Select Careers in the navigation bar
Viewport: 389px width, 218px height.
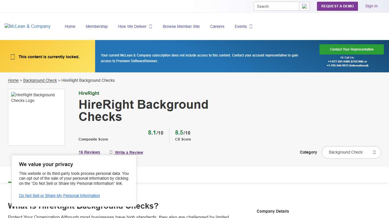pos(217,26)
